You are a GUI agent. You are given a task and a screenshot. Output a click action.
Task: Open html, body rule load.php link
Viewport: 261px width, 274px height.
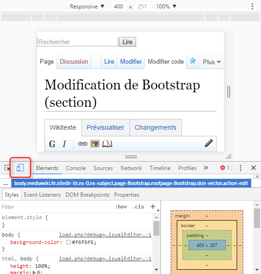[x=105, y=259]
